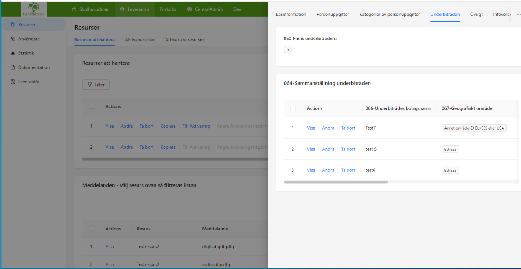Click the icon beside Skolhuvudman

point(74,9)
